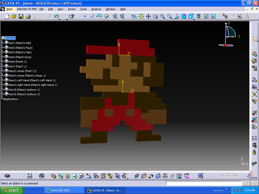Click the 9:24 AM taskbar clock

tap(250, 190)
